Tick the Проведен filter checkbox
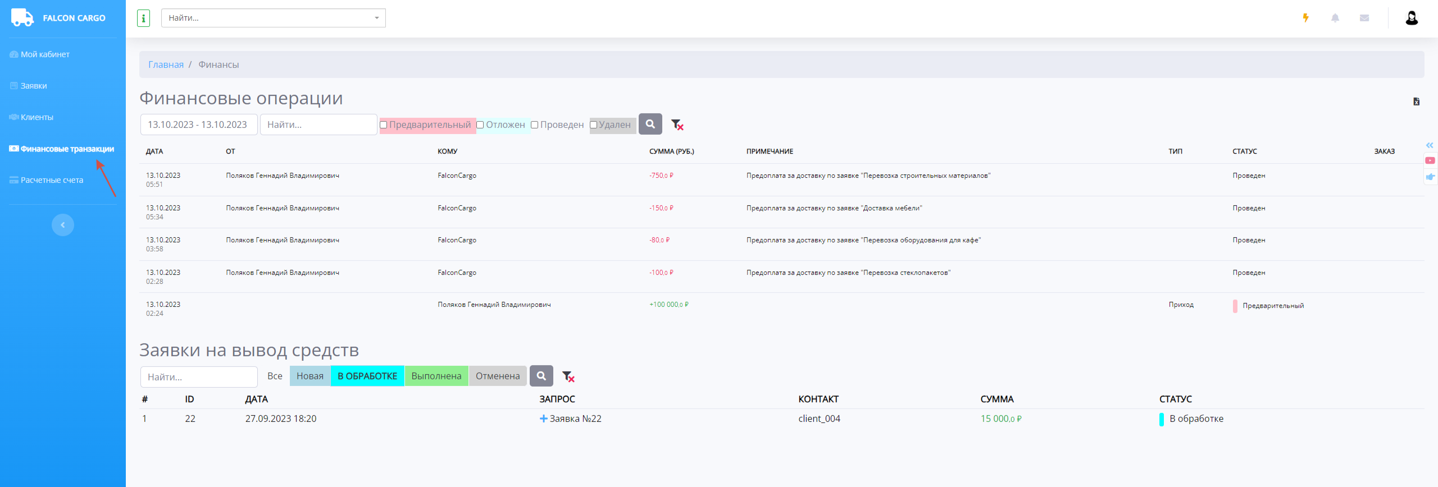 coord(535,125)
